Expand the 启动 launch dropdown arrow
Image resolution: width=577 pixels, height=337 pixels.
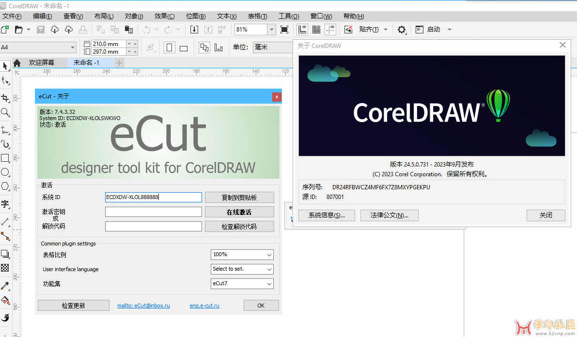click(x=449, y=30)
